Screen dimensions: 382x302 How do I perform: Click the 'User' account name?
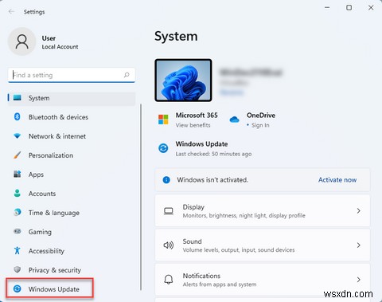point(49,38)
